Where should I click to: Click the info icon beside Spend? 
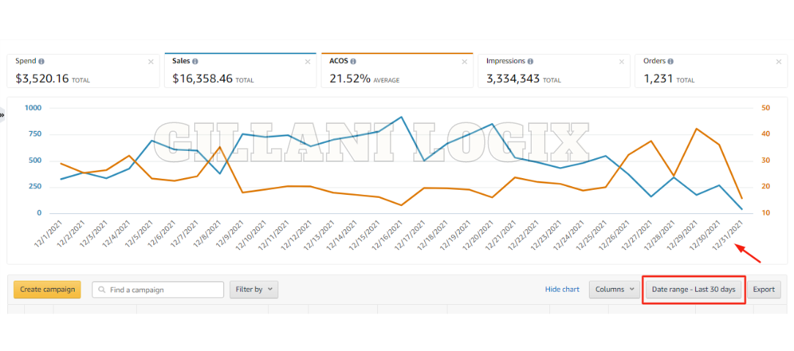click(41, 62)
